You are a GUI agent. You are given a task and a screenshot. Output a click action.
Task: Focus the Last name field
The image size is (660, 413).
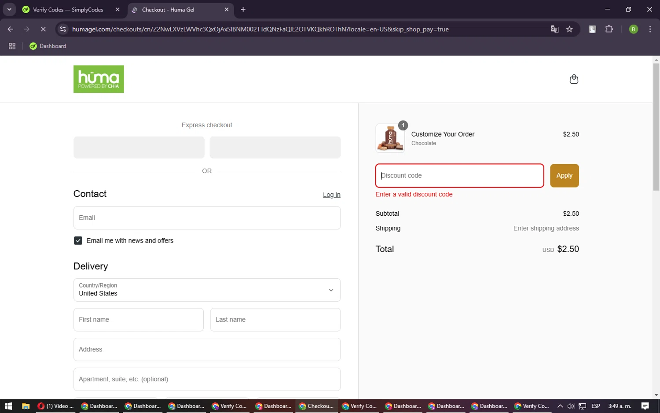275,320
